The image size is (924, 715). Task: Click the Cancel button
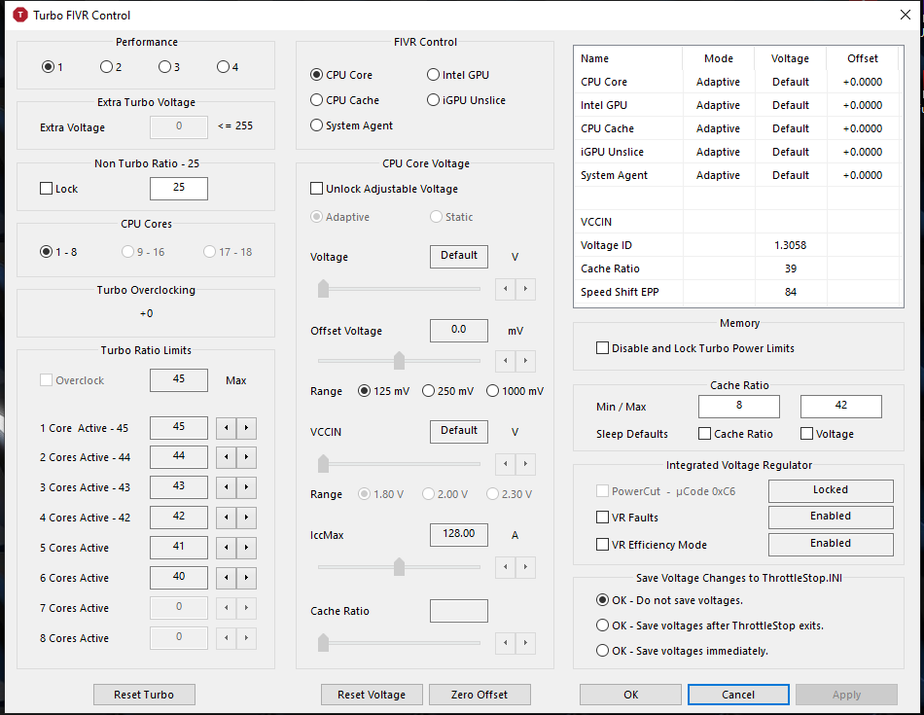[738, 695]
